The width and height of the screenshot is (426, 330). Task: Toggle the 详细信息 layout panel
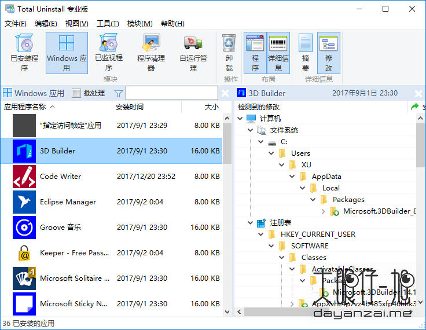click(x=278, y=53)
